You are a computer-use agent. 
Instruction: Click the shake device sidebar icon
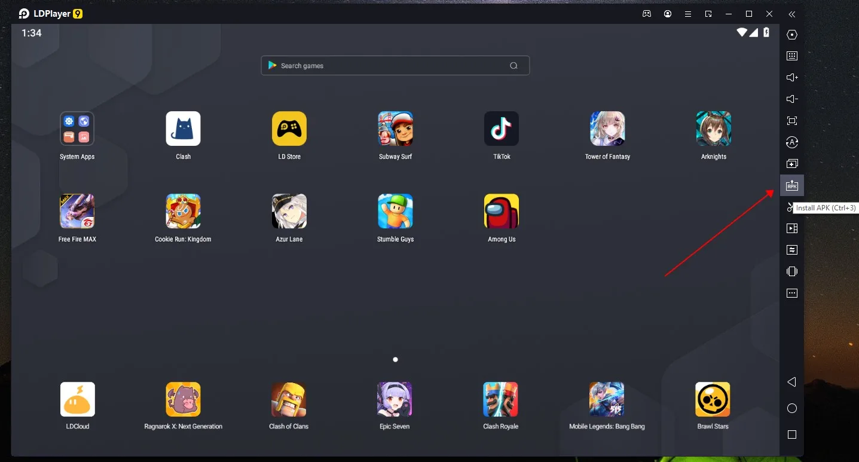coord(792,271)
